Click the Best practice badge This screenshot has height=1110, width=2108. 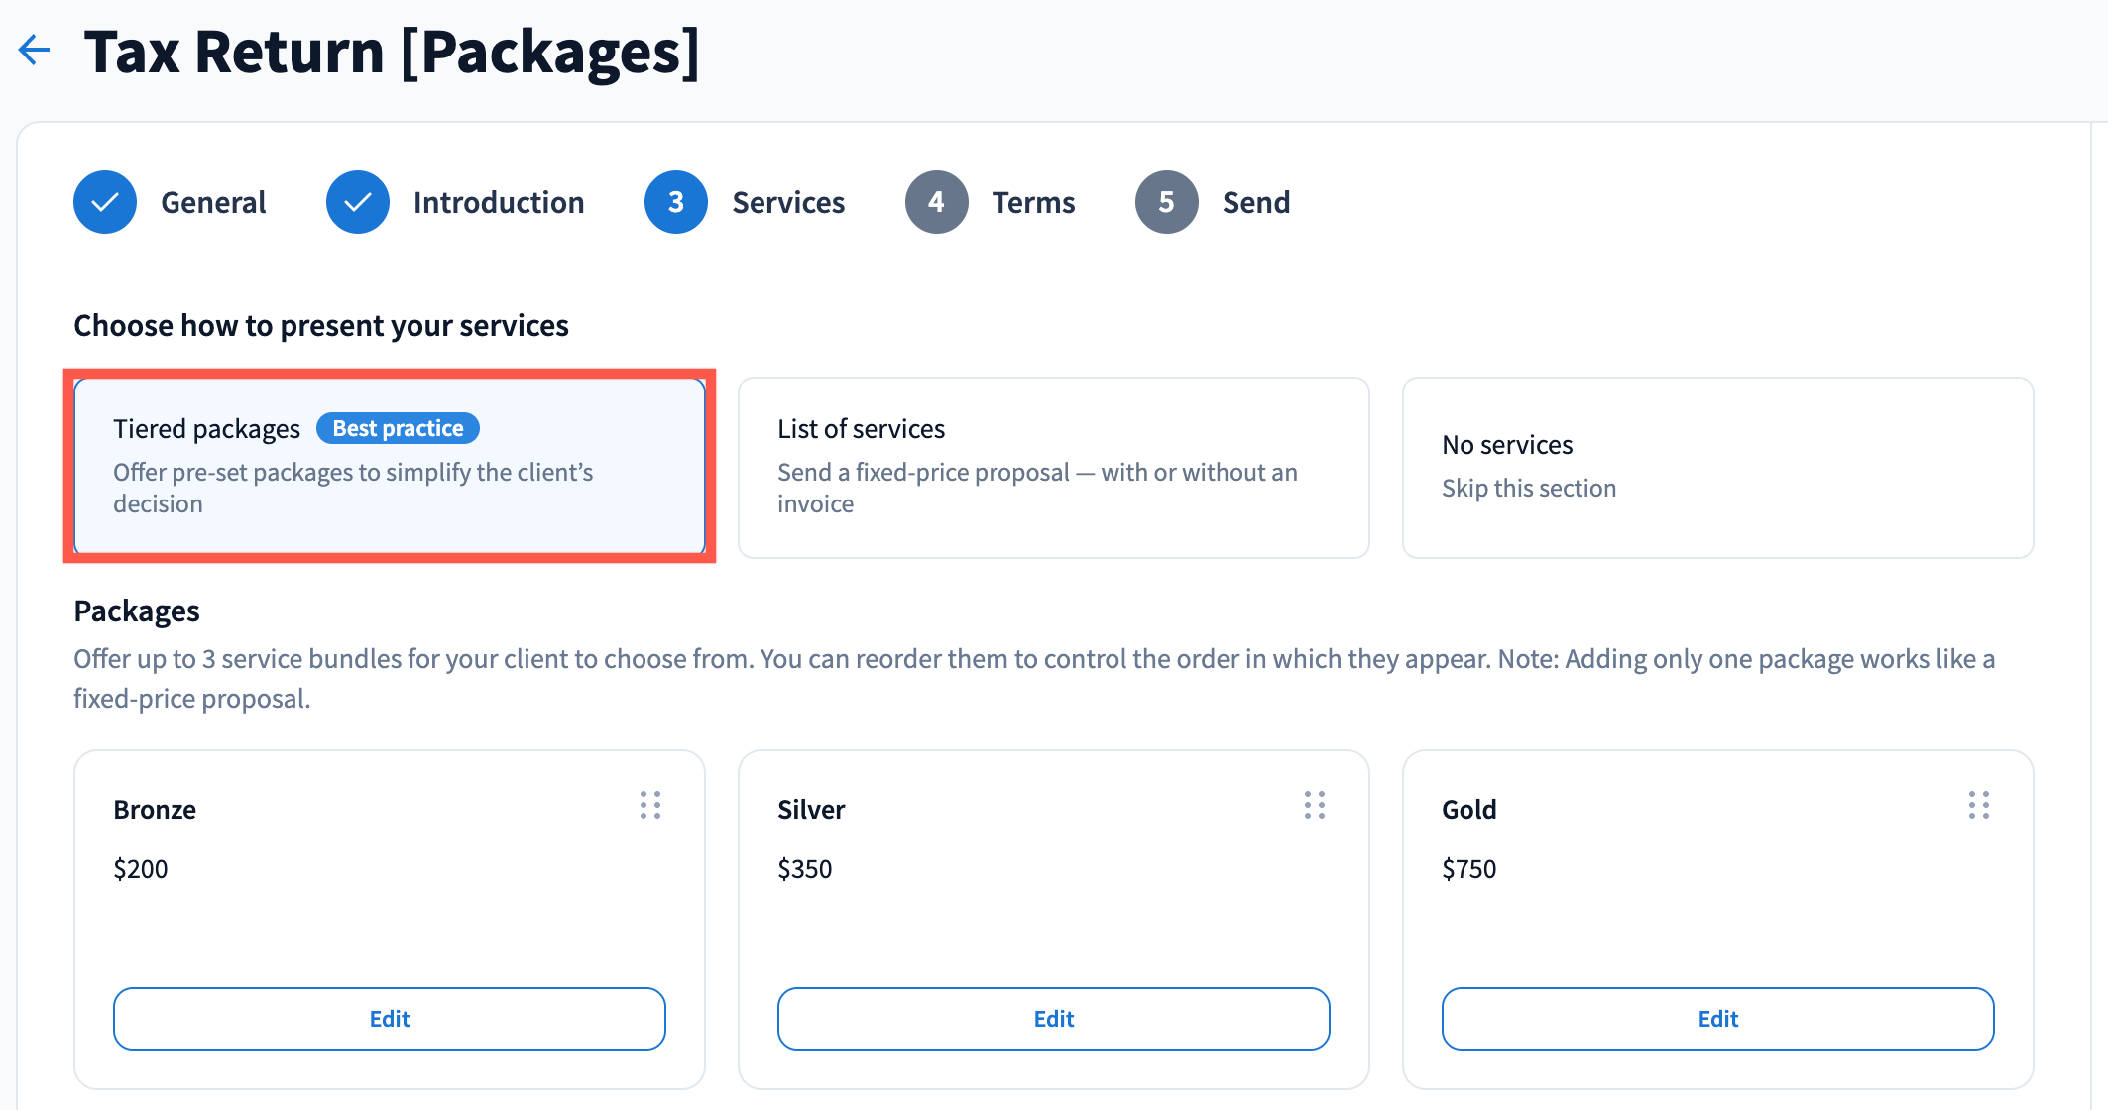(x=398, y=428)
